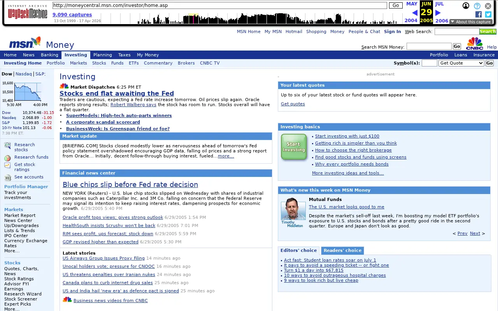Go to the next capture arrow
Image resolution: width=498 pixels, height=311 pixels.
click(438, 13)
